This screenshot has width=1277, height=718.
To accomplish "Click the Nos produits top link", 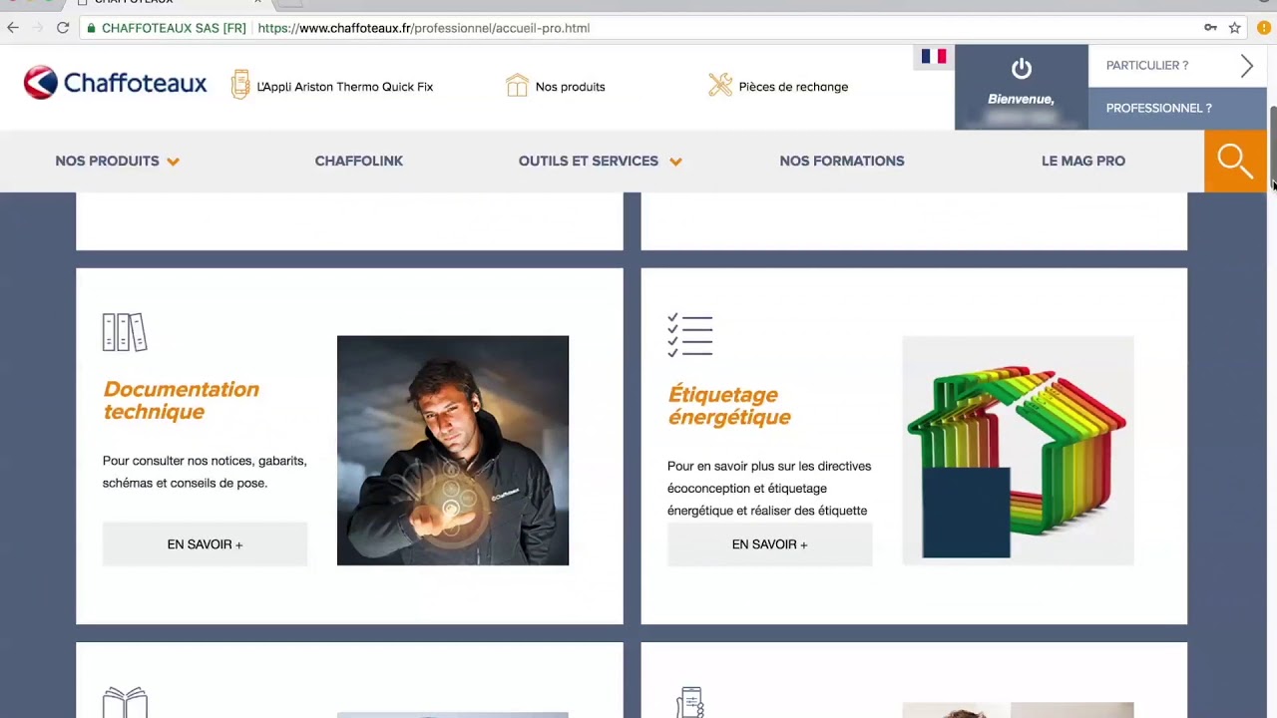I will point(570,87).
